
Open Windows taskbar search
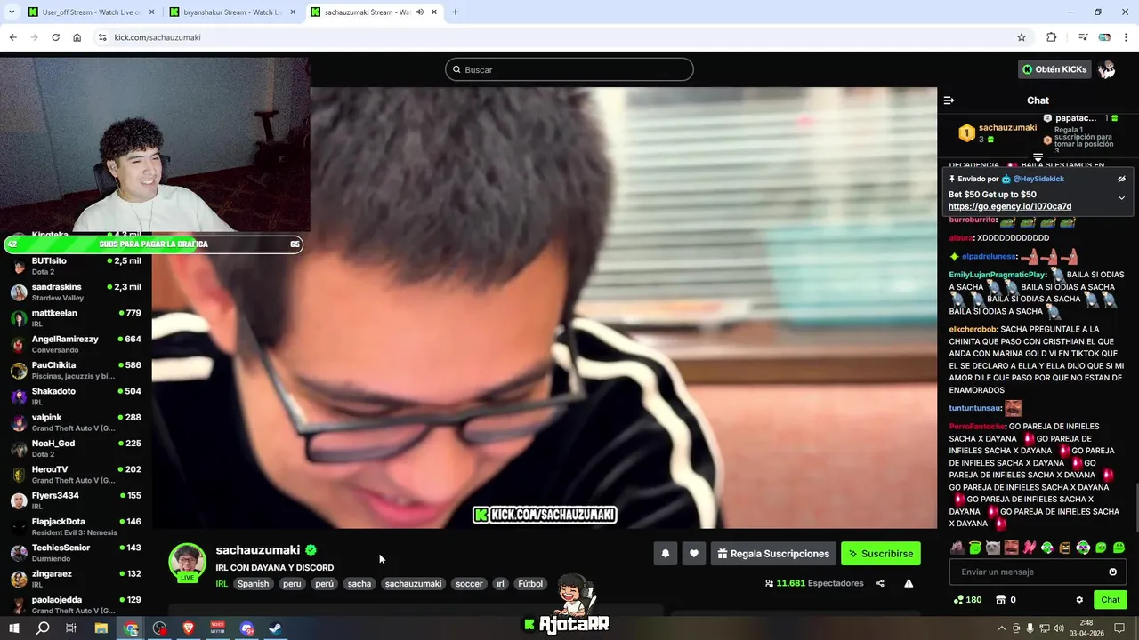[x=43, y=628]
